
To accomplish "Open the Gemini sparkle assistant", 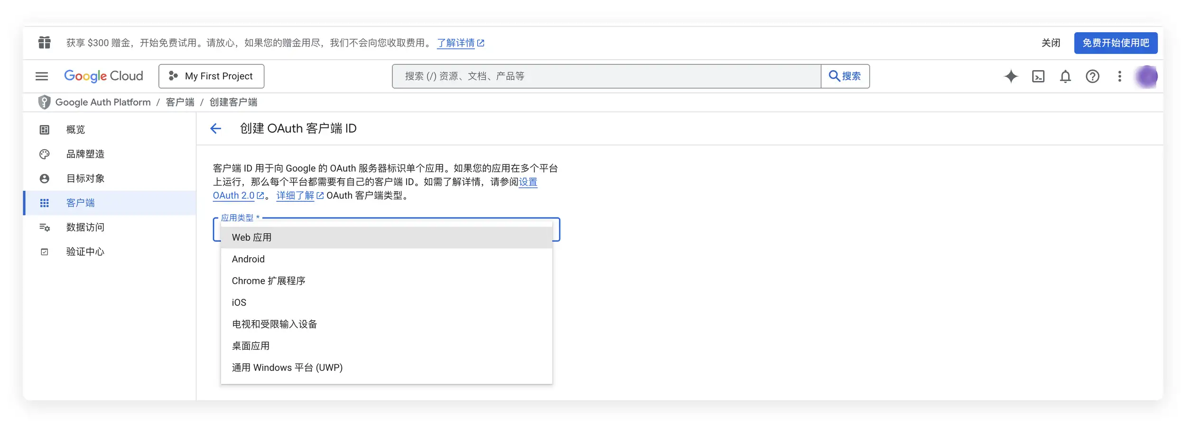I will [1011, 76].
